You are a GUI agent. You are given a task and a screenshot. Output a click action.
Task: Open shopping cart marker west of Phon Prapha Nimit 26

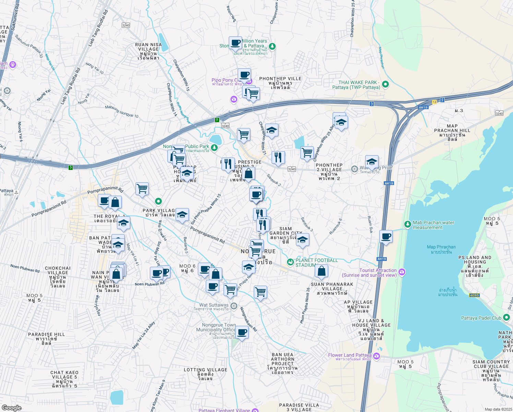pyautogui.click(x=260, y=293)
